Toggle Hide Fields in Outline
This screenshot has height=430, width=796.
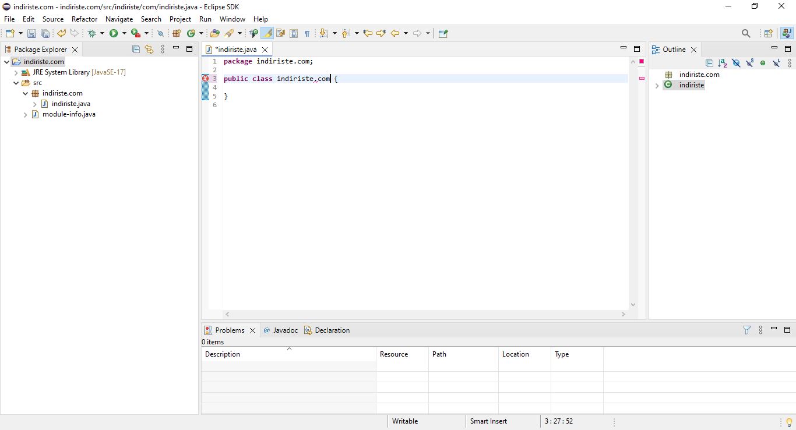(x=736, y=63)
